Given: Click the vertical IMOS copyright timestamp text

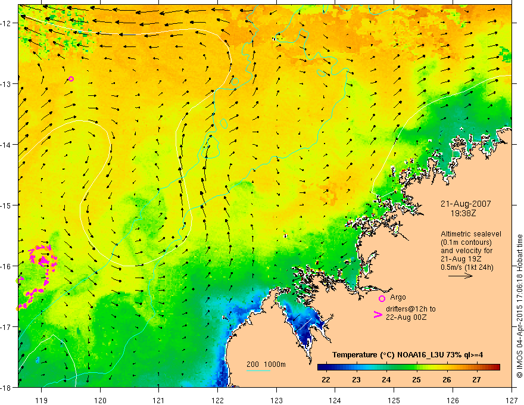Looking at the screenshot, I should 519,306.
